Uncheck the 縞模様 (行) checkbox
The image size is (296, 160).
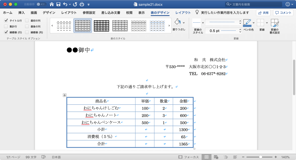pos(6,32)
